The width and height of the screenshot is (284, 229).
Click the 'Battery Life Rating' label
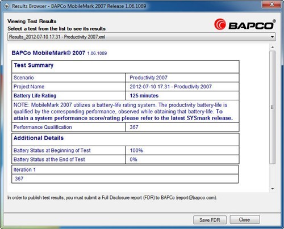point(35,96)
